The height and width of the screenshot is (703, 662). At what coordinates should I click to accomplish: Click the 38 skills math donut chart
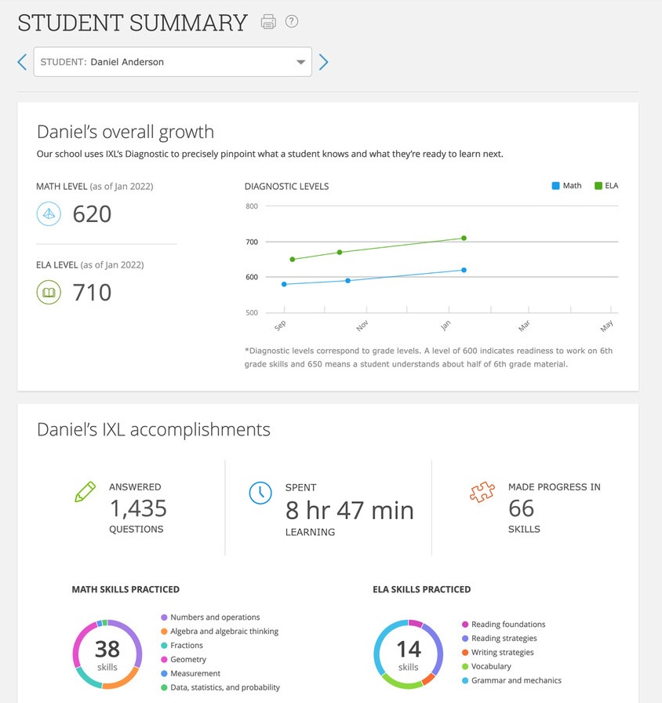pyautogui.click(x=107, y=654)
